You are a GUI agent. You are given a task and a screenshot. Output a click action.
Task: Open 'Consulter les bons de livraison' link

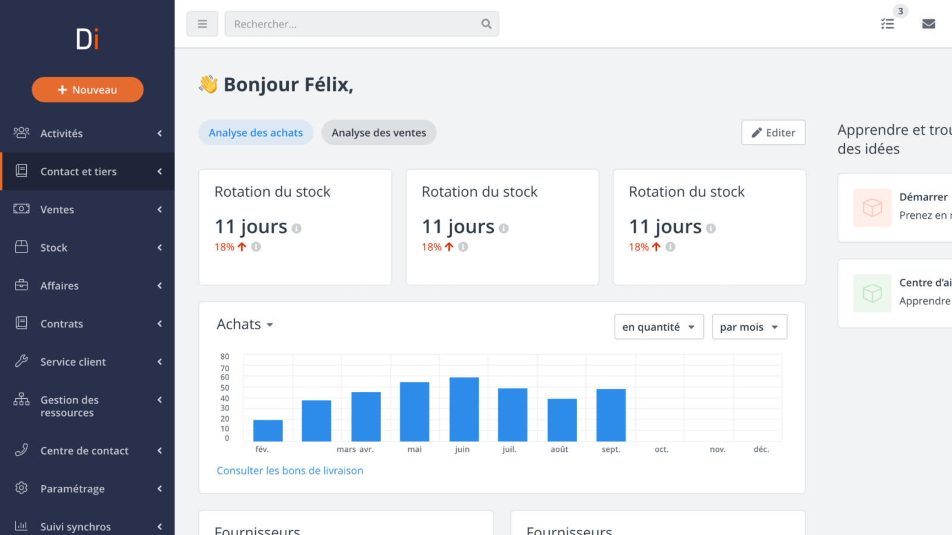pyautogui.click(x=290, y=470)
